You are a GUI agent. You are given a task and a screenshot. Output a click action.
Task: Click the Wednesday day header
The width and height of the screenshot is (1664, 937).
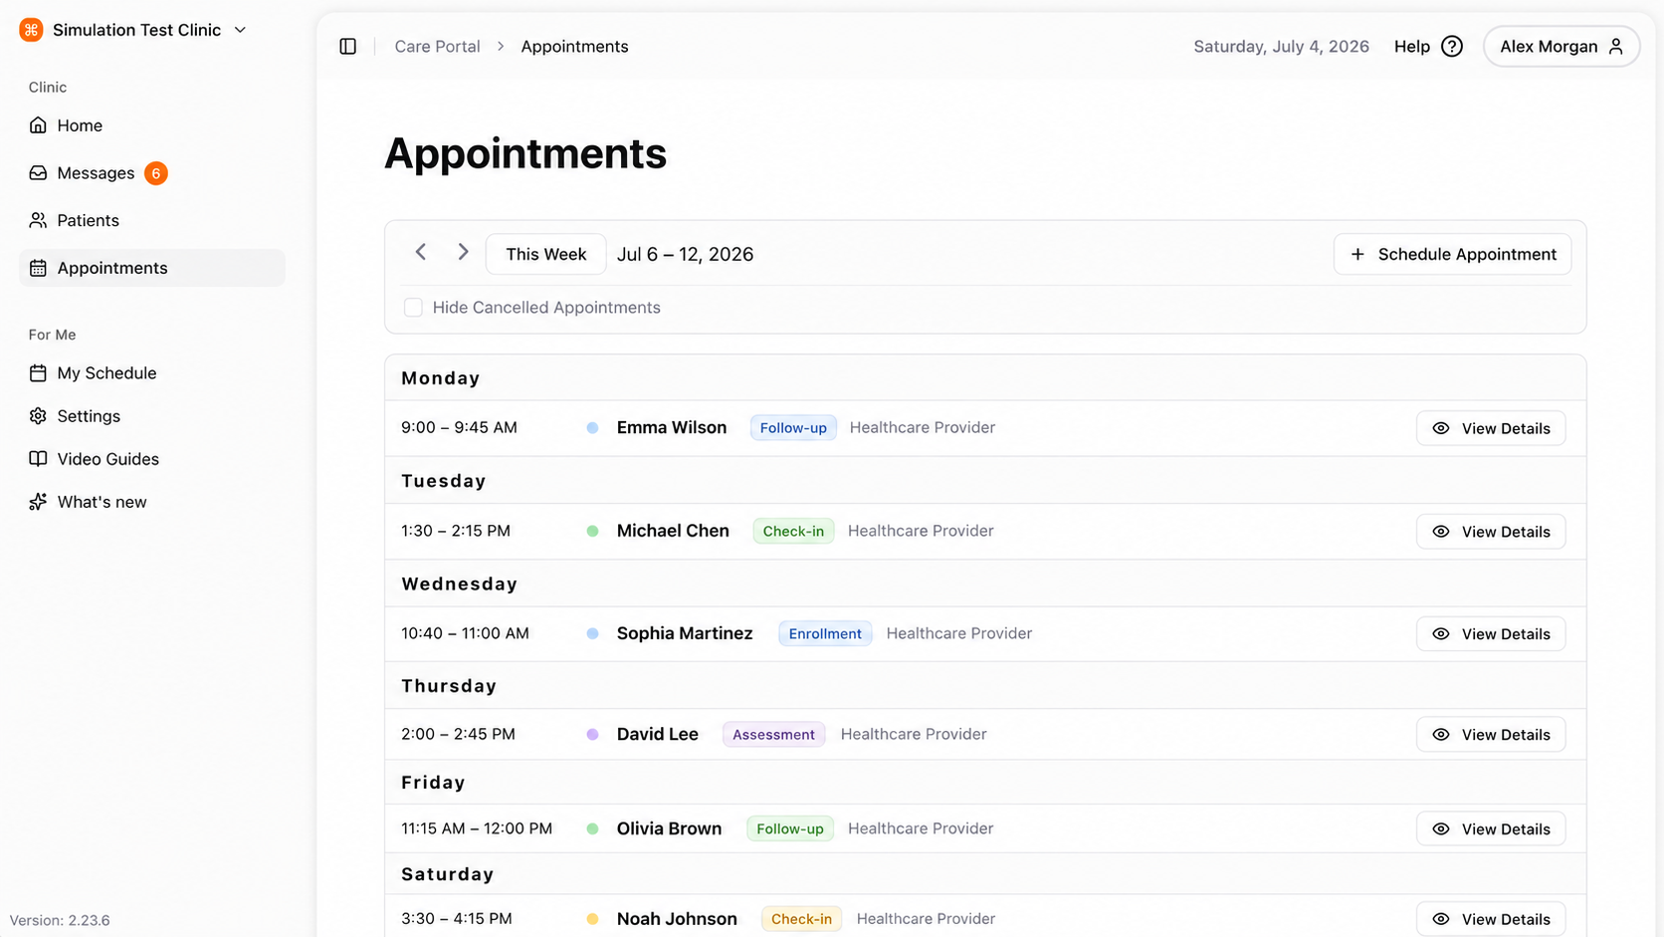point(459,584)
